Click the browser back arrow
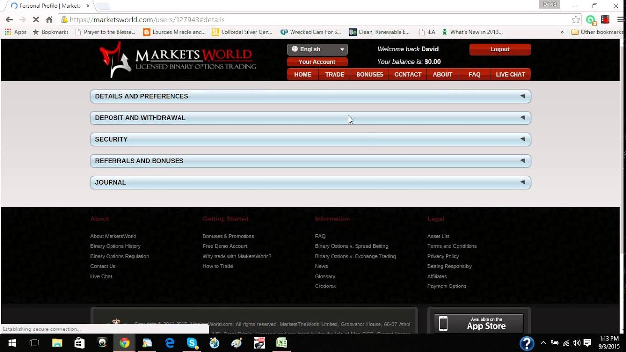The width and height of the screenshot is (626, 352). 9,20
